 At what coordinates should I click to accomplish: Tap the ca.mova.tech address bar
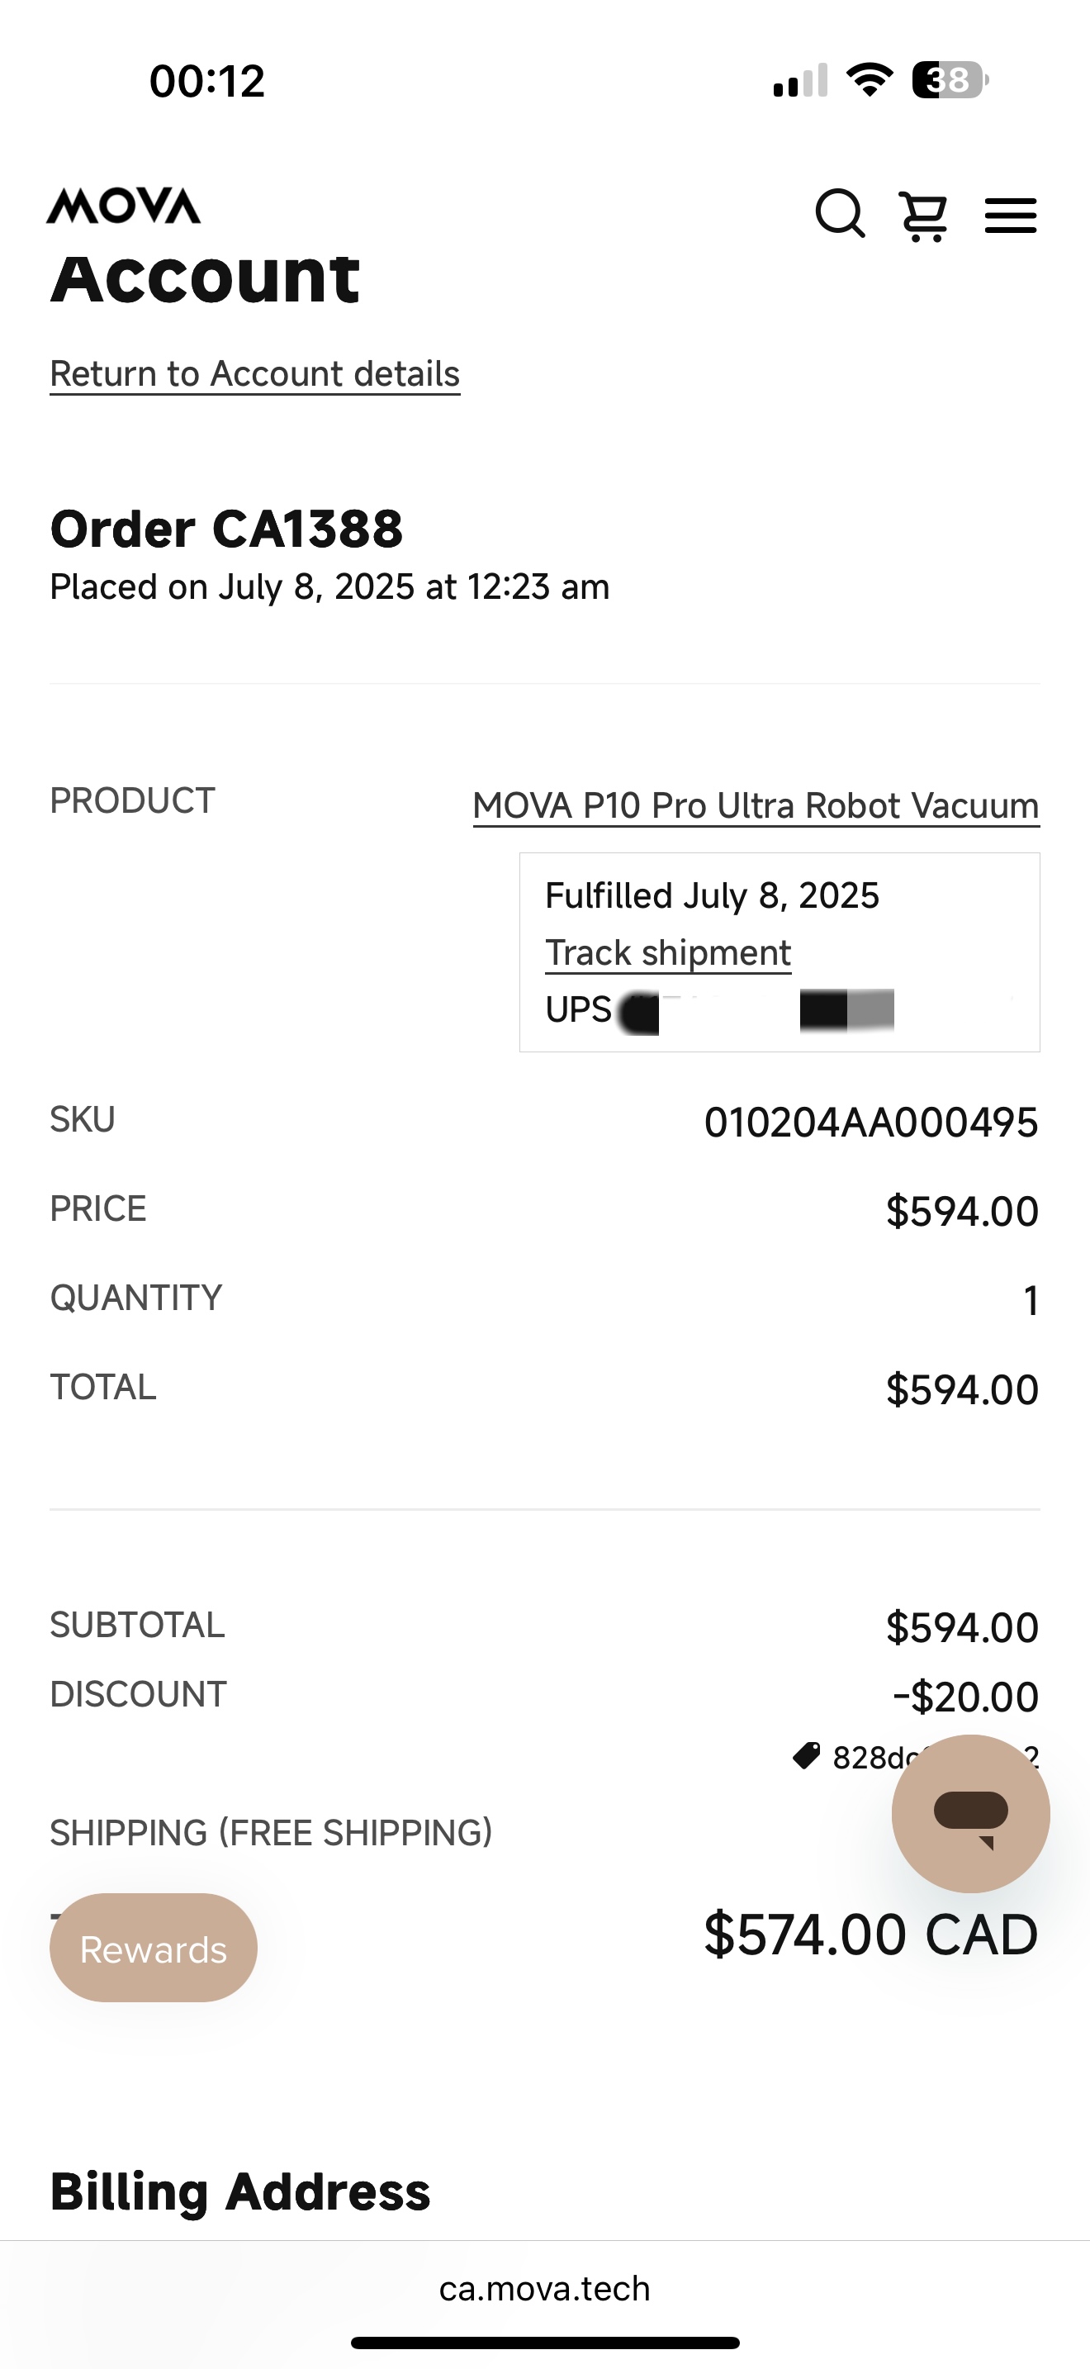click(544, 2288)
